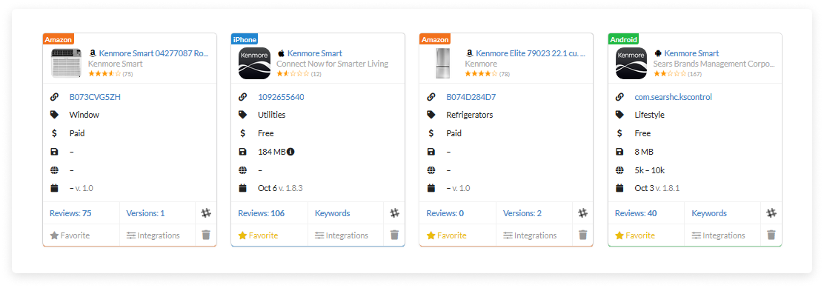Open Reviews: 40 on Android card
The width and height of the screenshot is (824, 288).
click(635, 213)
